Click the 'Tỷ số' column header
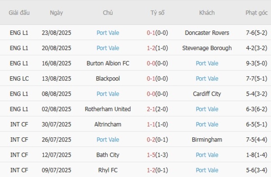The height and width of the screenshot is (177, 271). point(158,13)
